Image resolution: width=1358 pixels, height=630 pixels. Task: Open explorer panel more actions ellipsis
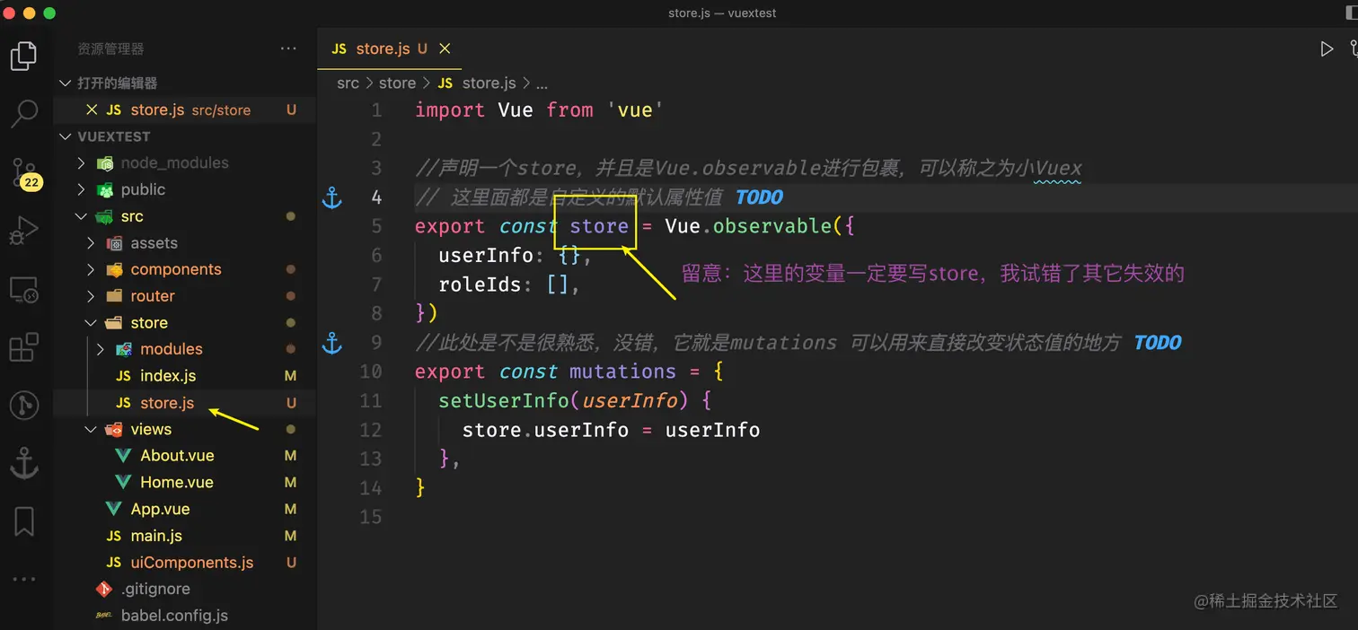pyautogui.click(x=288, y=48)
